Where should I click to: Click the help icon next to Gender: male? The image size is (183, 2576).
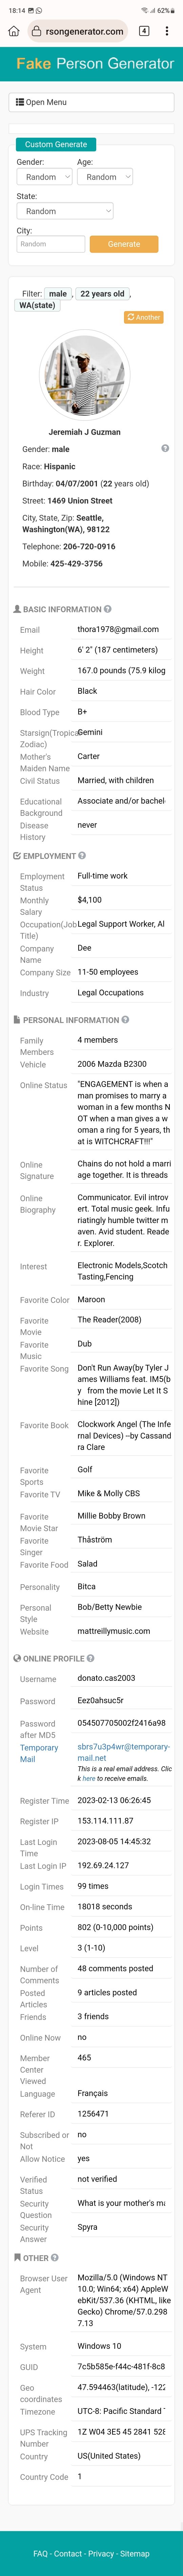165,448
